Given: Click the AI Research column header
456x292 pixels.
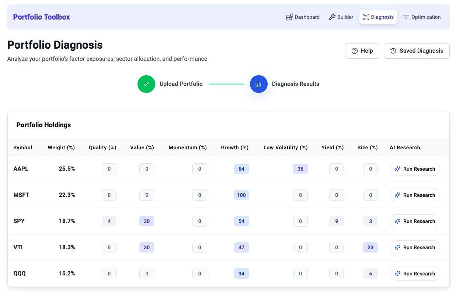Looking at the screenshot, I should [405, 147].
